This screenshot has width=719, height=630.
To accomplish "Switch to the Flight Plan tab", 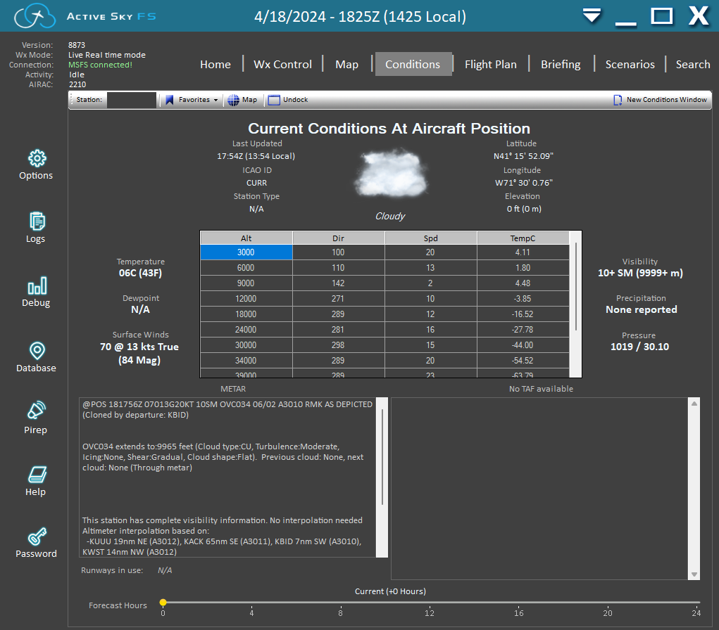I will click(x=491, y=64).
